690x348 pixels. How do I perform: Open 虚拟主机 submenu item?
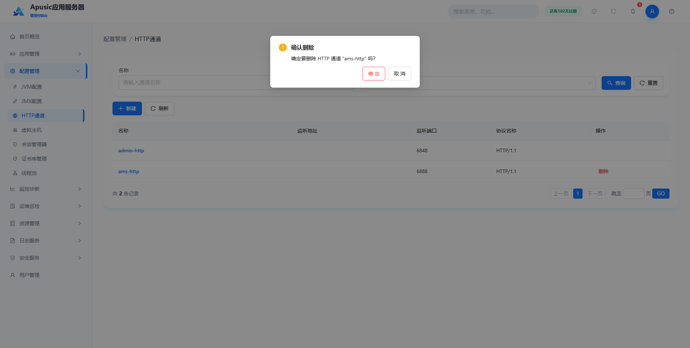46,130
